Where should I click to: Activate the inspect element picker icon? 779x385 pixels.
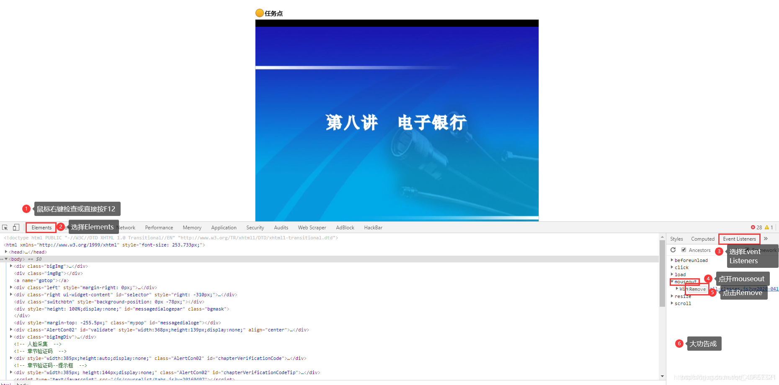coord(5,227)
